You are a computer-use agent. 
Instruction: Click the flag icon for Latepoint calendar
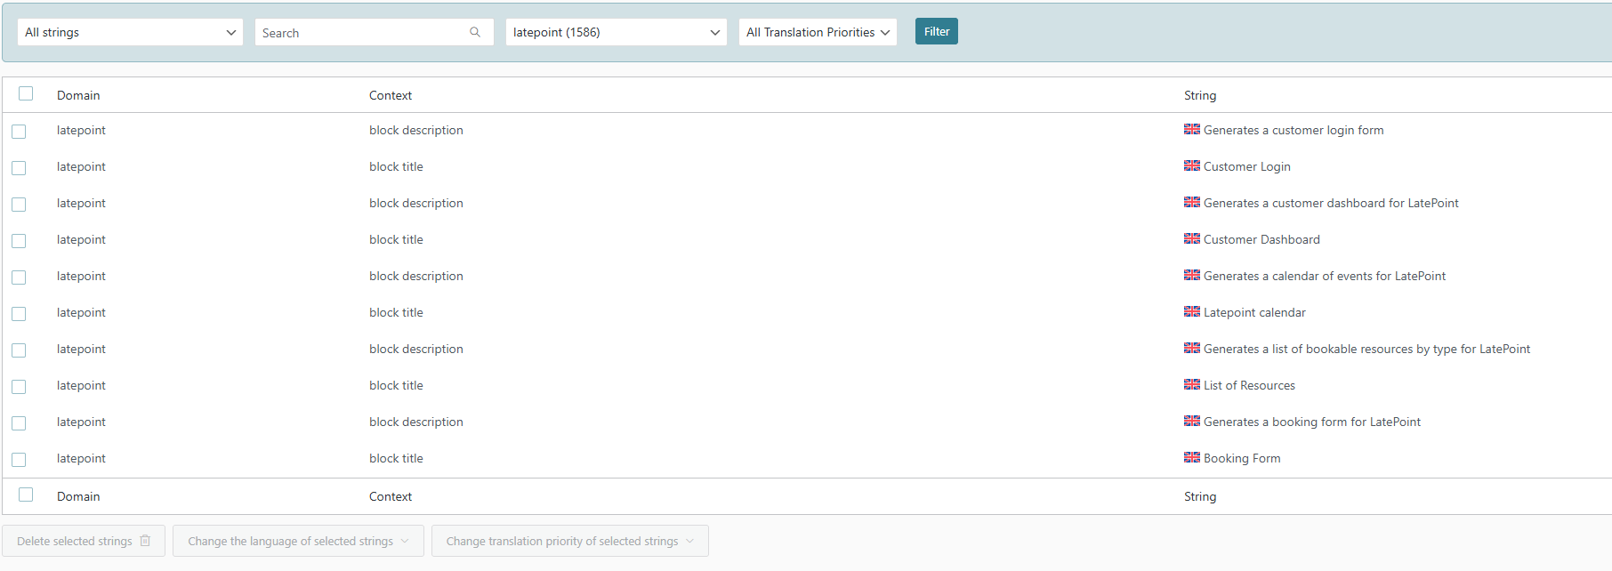tap(1192, 311)
